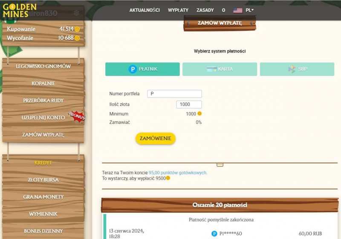Choose the SBP payment option
The width and height of the screenshot is (341, 239).
[297, 69]
